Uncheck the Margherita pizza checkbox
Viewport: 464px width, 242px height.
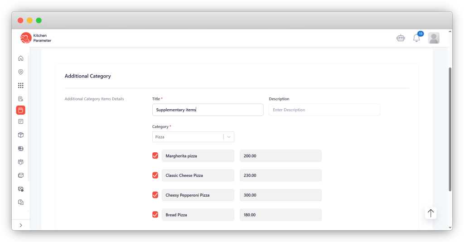coord(155,156)
